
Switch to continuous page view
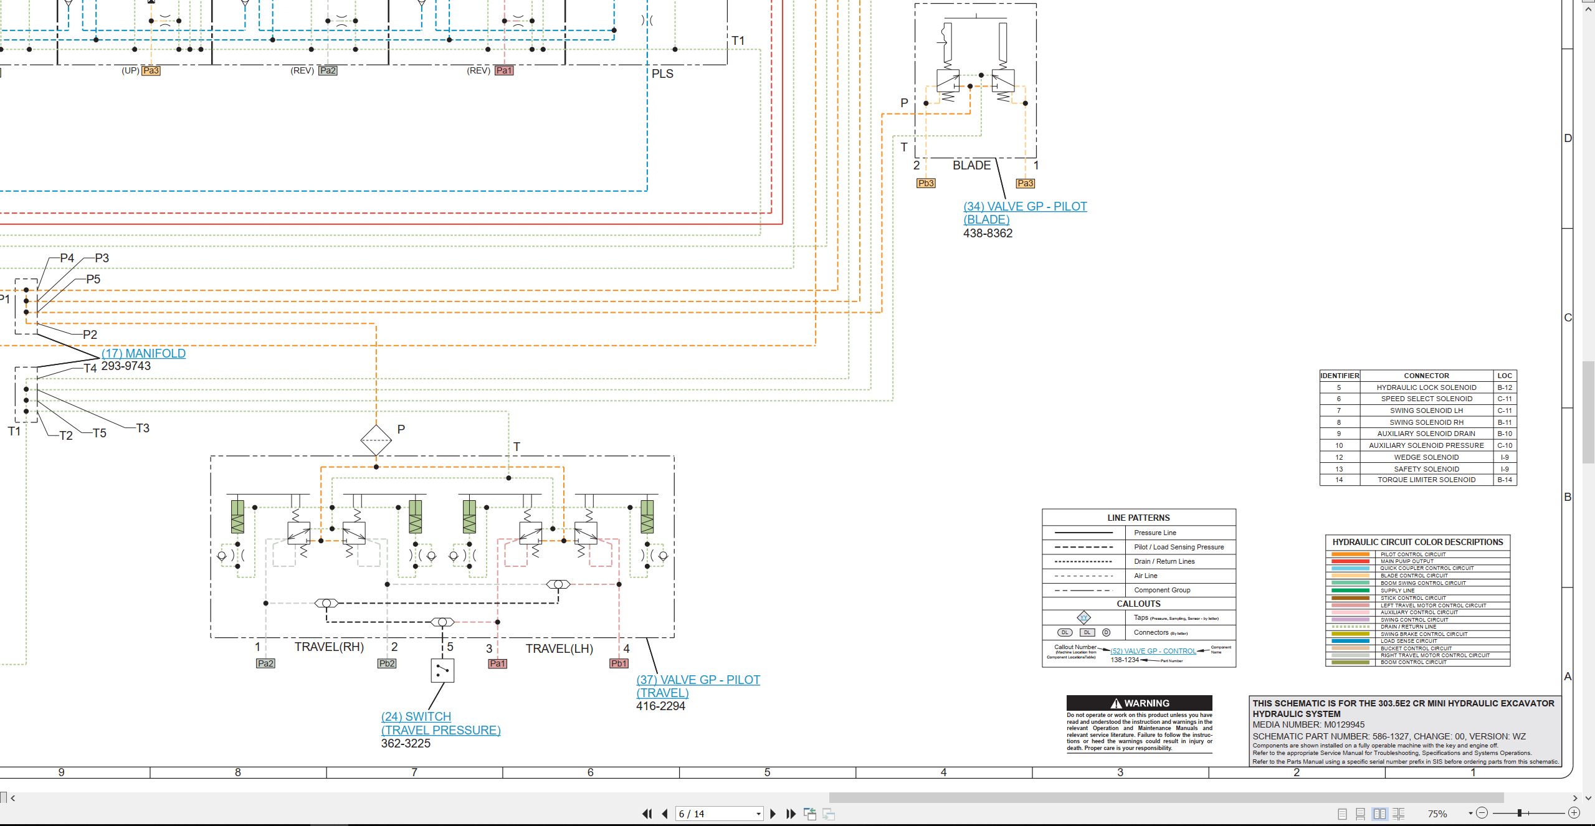[x=1361, y=814]
